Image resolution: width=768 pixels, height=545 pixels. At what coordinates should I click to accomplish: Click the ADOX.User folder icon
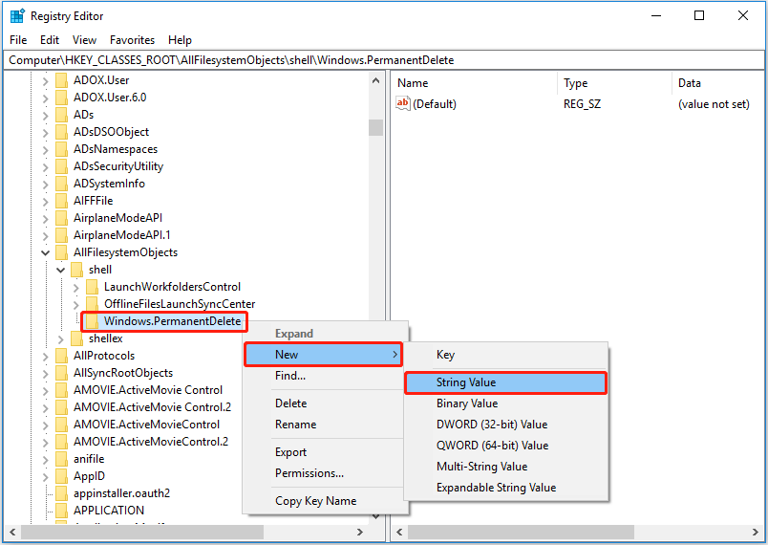tap(61, 80)
